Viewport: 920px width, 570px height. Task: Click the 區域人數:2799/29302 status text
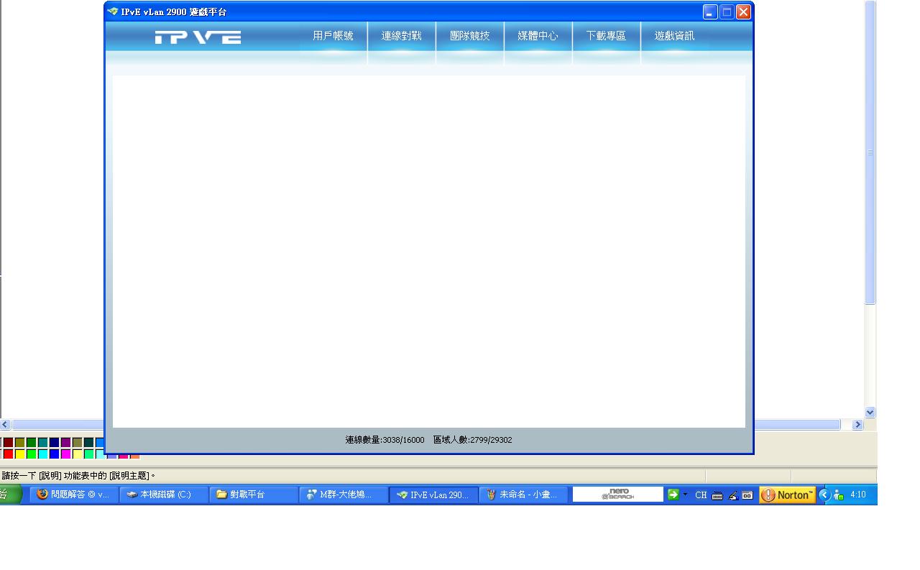tap(472, 440)
